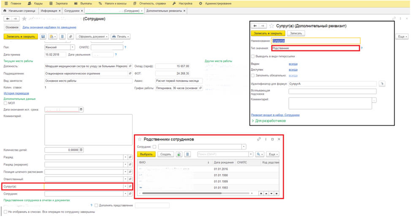
Task: Open Администрирование menu section
Action: coord(215,3)
